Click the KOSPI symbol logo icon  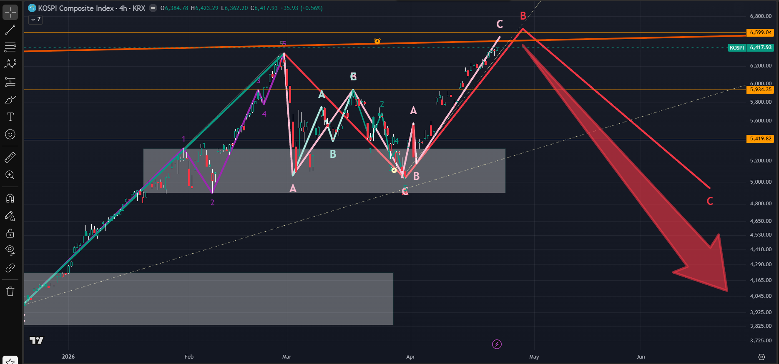[x=32, y=8]
